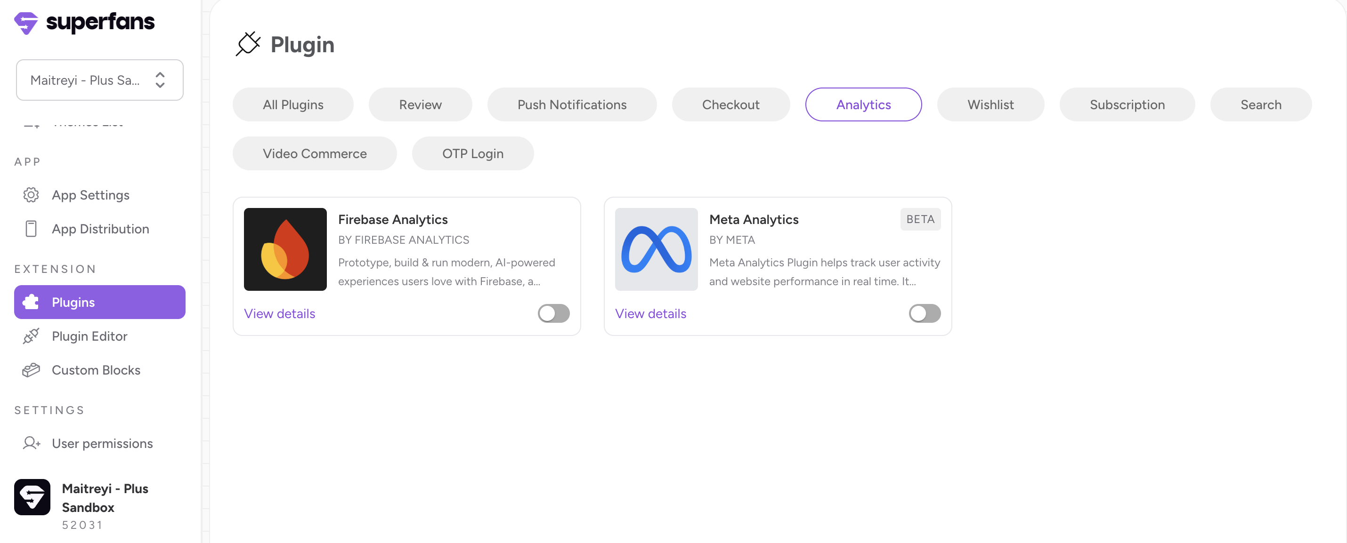Screen dimensions: 1347x543
Task: Open Meta Analytics View details link
Action: pos(650,313)
